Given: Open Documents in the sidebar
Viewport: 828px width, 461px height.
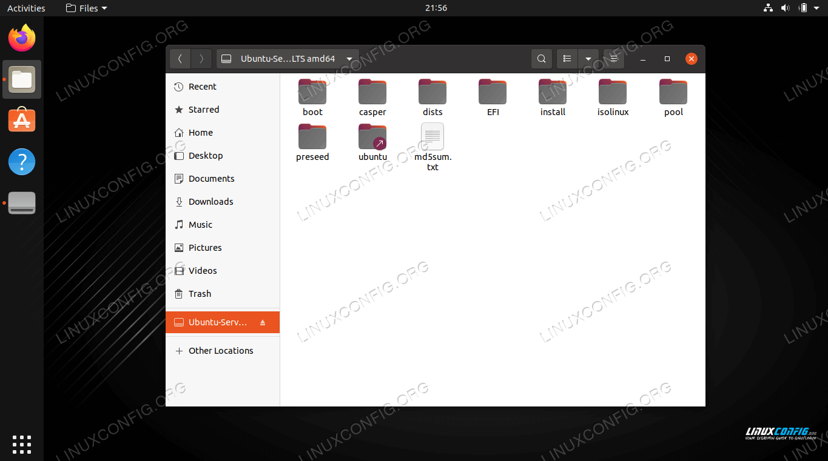Looking at the screenshot, I should tap(223, 179).
